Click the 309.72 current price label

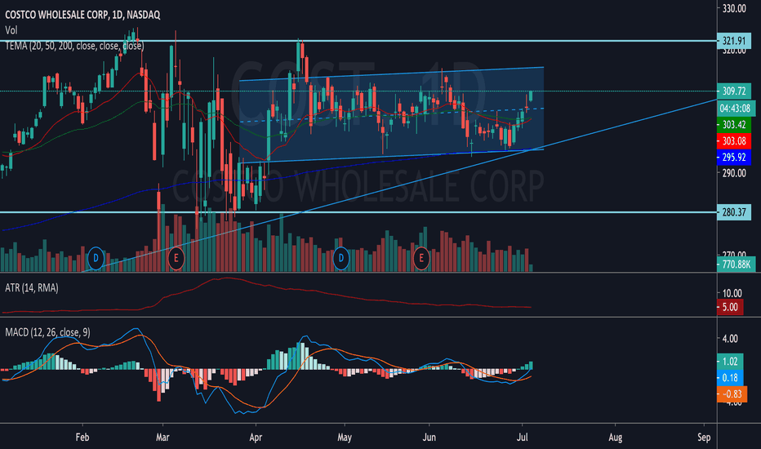(733, 91)
